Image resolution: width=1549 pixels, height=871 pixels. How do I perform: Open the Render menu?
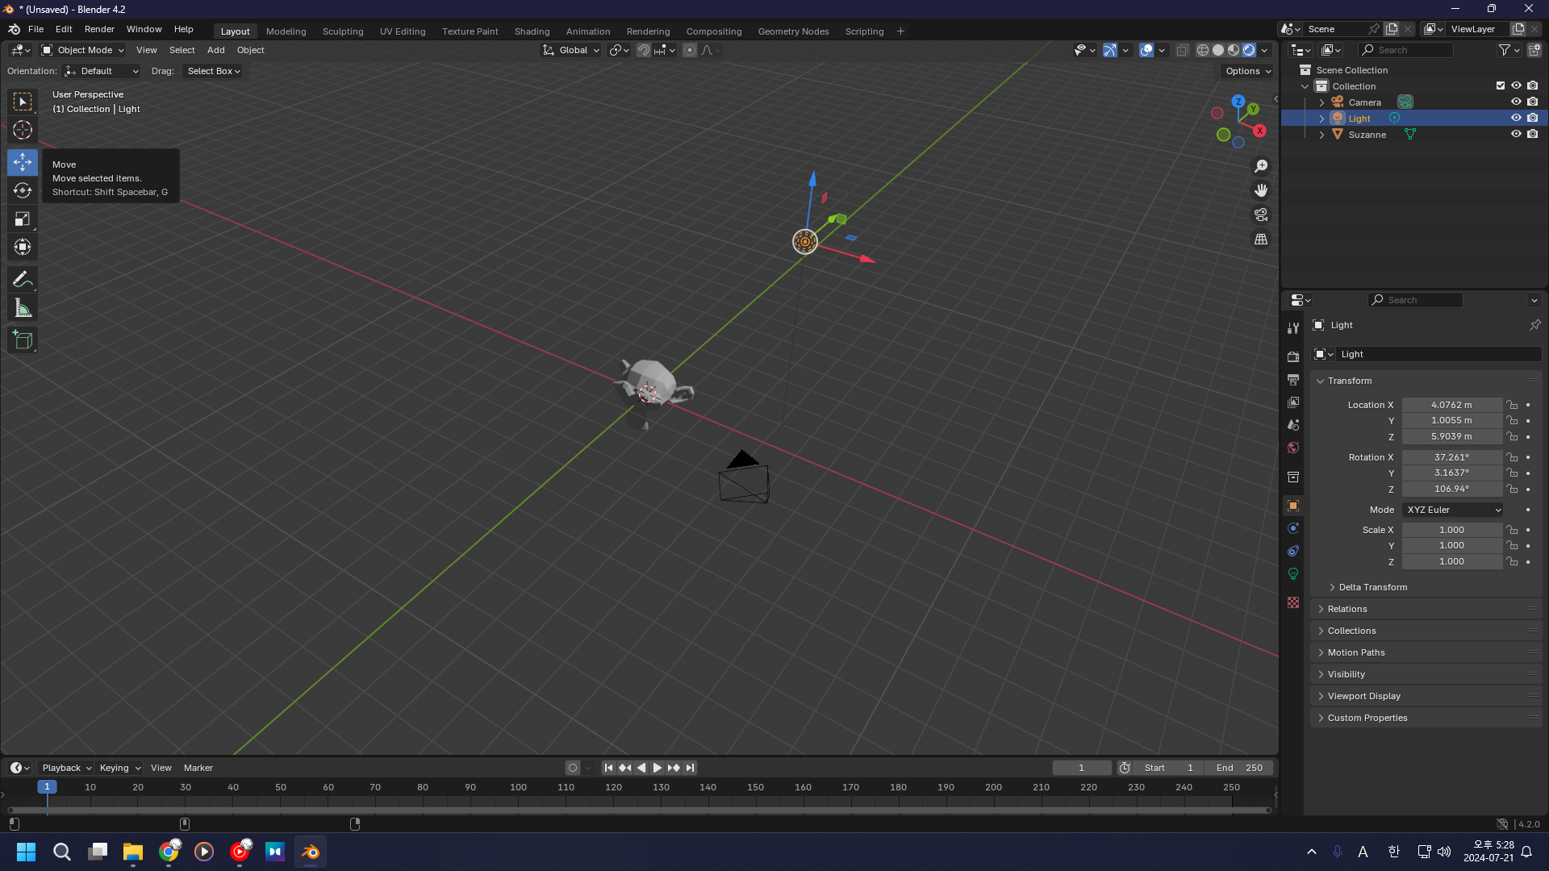99,29
